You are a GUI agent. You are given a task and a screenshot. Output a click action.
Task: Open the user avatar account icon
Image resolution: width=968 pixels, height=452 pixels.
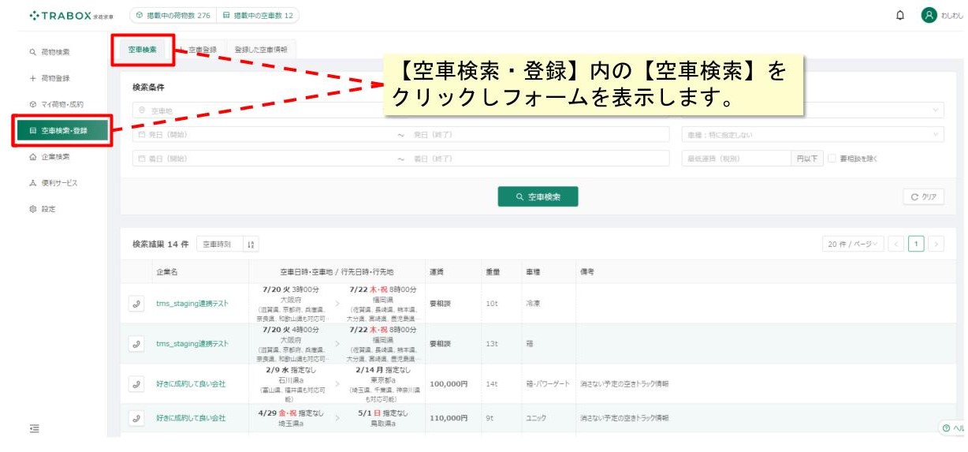pos(929,15)
